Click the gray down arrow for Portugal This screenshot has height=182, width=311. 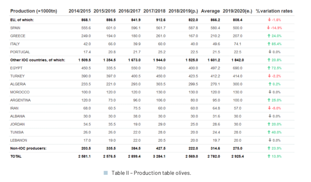pos(270,52)
